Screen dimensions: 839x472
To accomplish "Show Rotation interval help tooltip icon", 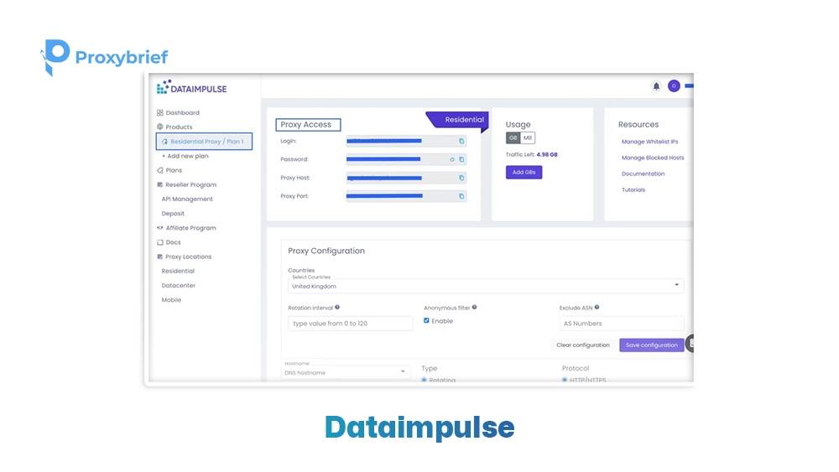I will click(x=337, y=308).
